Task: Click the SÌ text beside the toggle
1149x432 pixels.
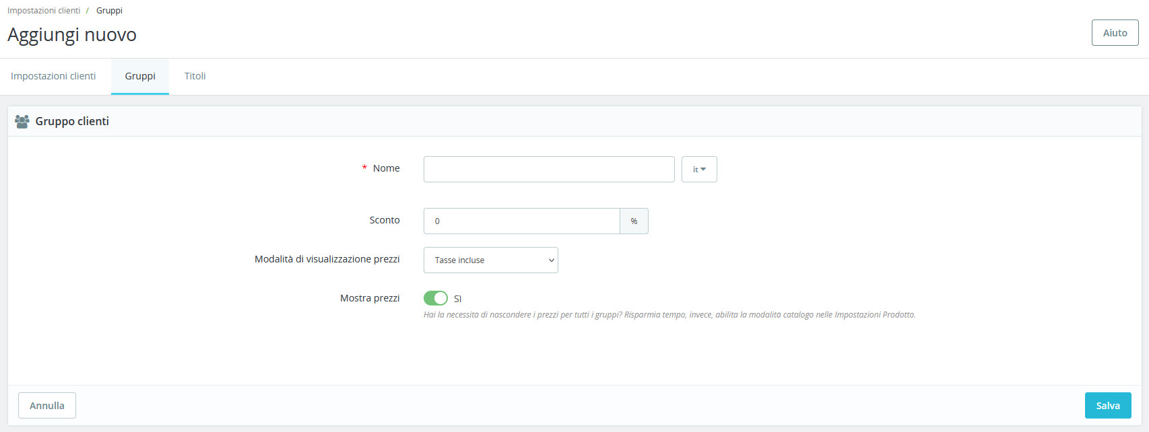Action: click(458, 299)
